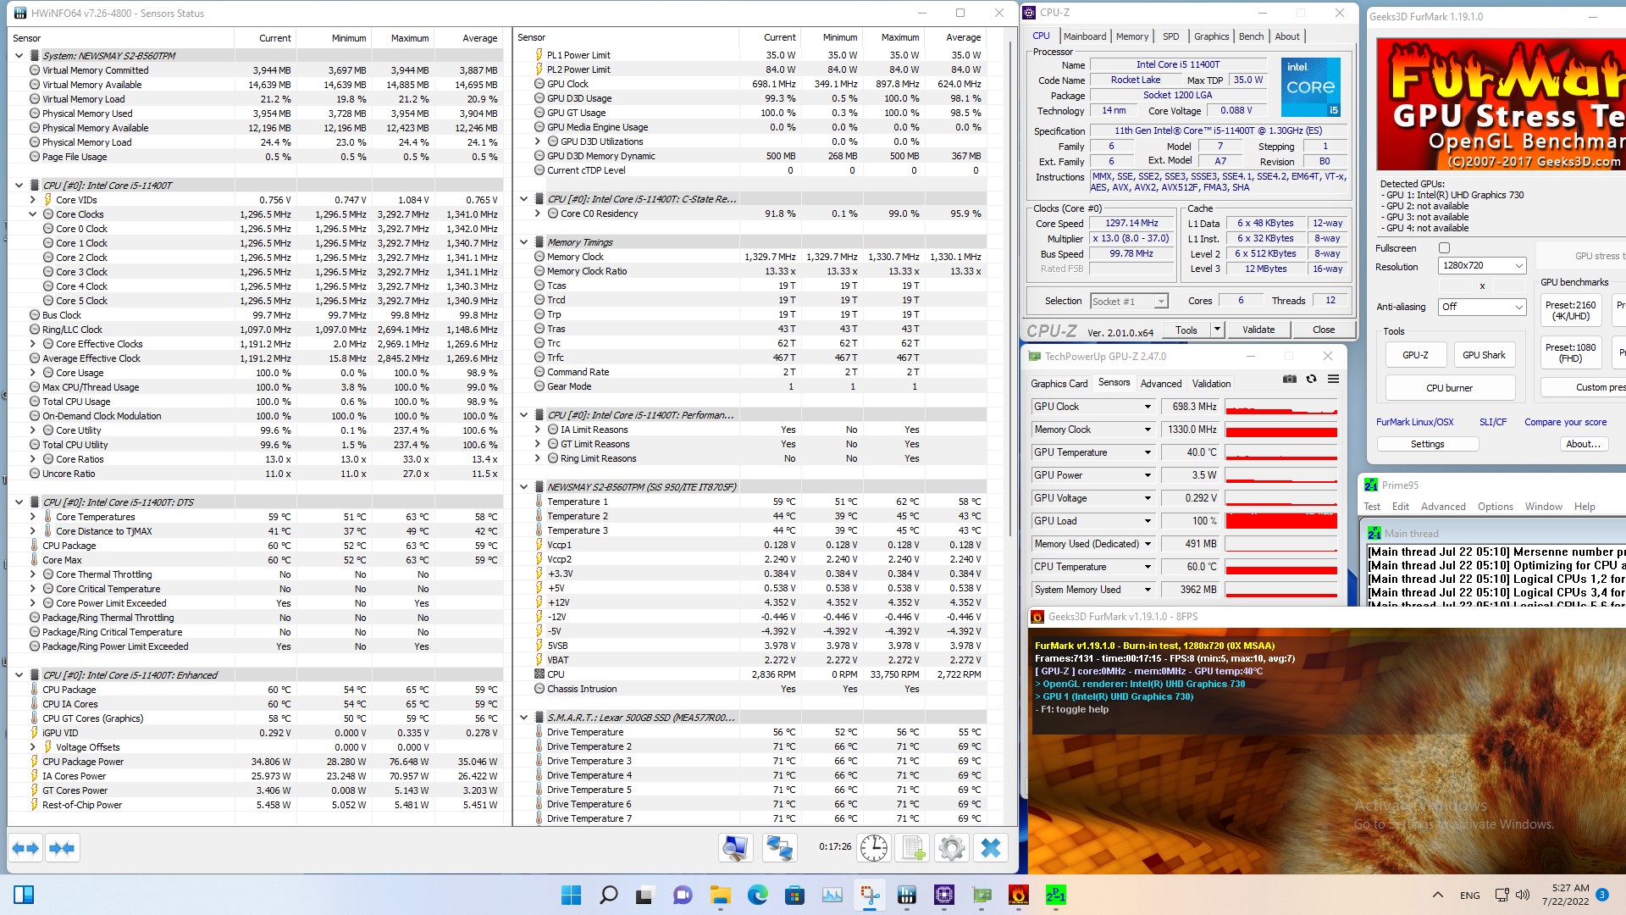Open taskbar clock showing 5:27 AM
Screen dimensions: 1626x915
point(1565,895)
